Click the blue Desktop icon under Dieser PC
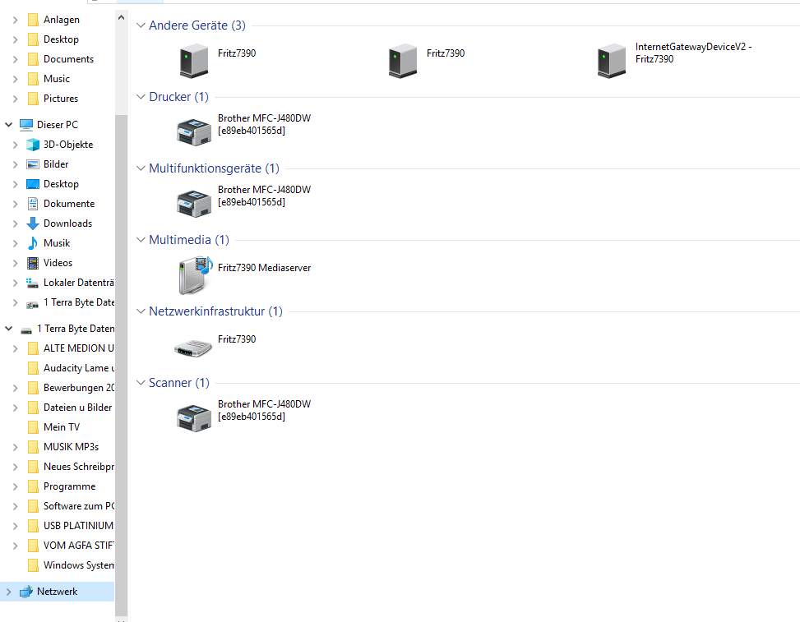Image resolution: width=800 pixels, height=622 pixels. [x=33, y=184]
